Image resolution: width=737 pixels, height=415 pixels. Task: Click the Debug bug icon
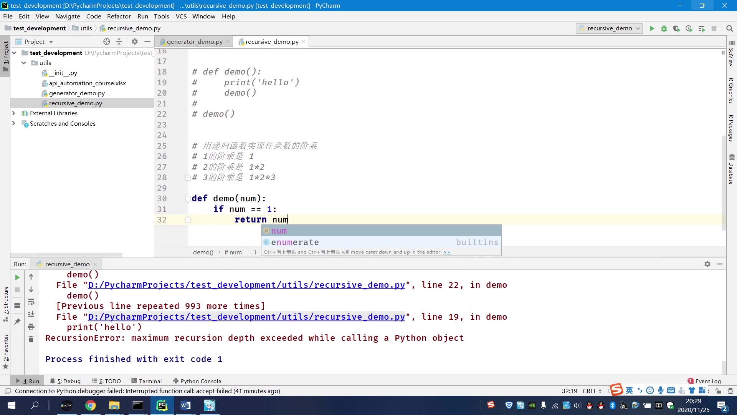664,28
